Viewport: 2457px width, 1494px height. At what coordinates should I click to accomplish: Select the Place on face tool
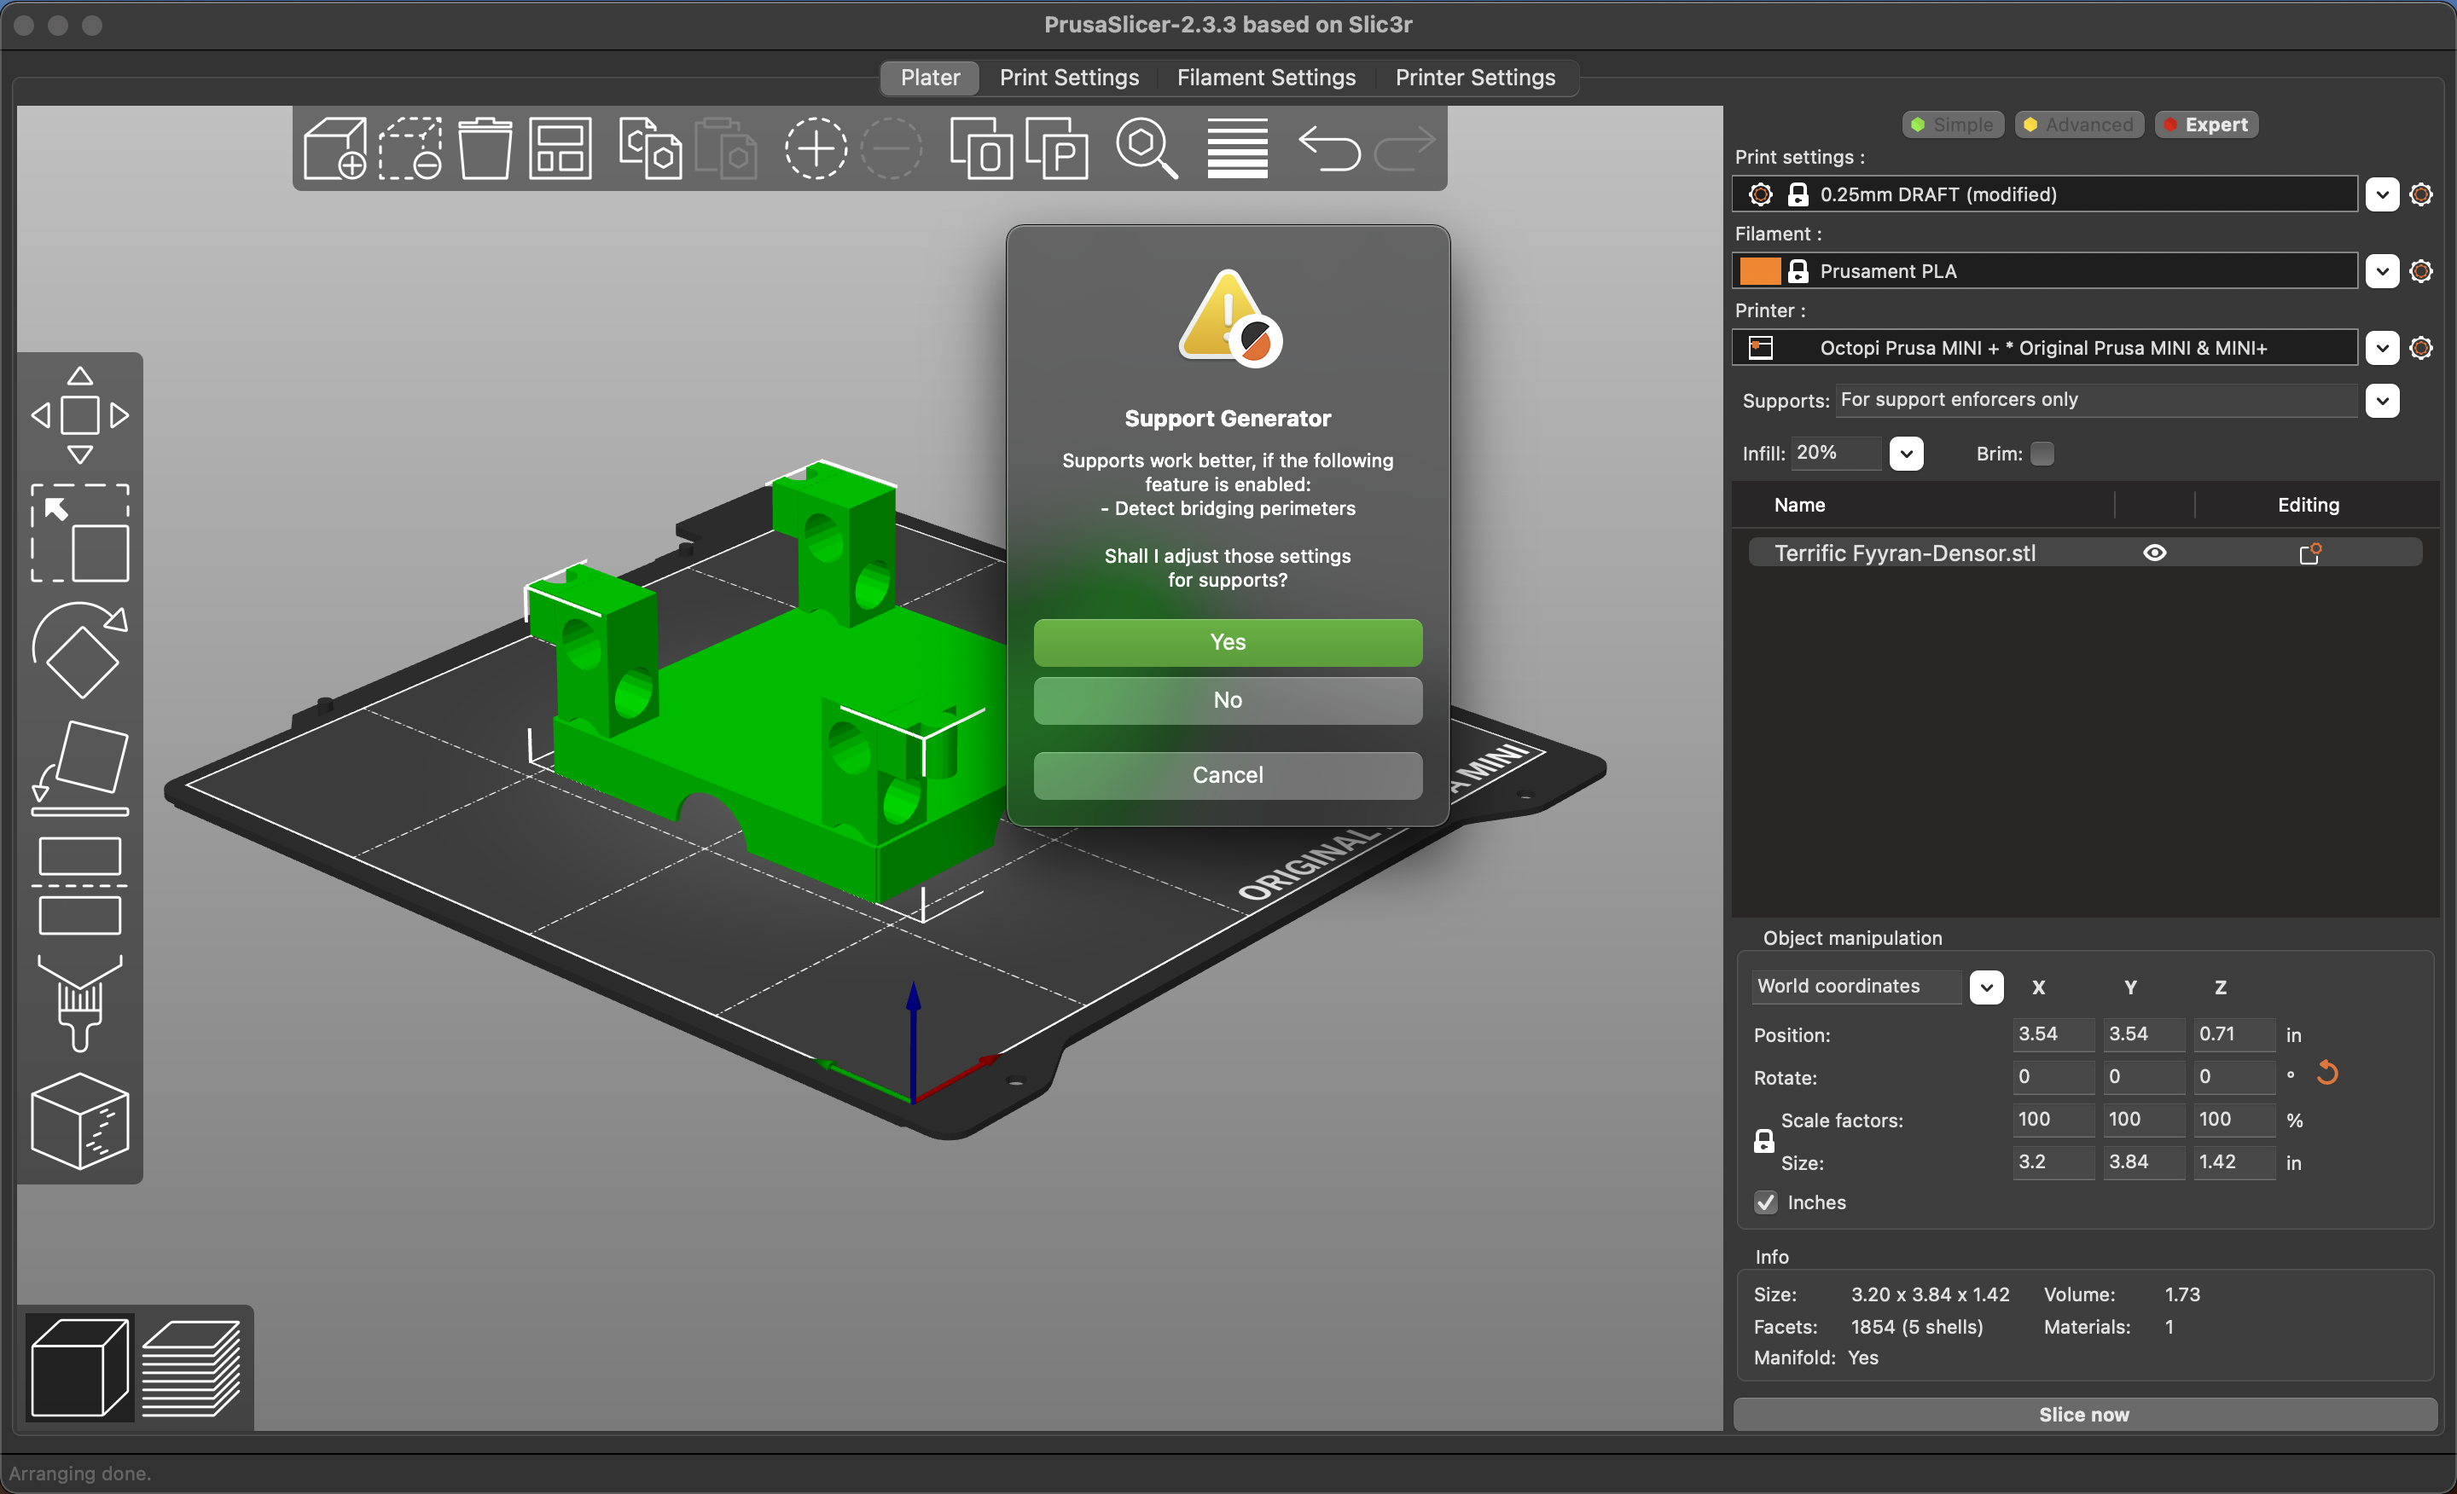point(80,768)
